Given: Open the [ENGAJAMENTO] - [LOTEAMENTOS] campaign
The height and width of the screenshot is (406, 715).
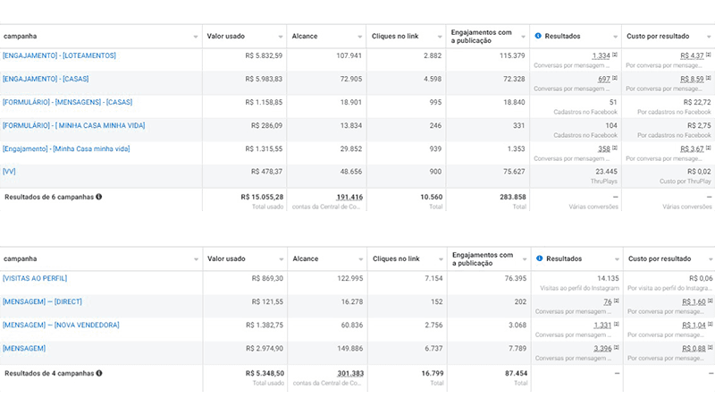Looking at the screenshot, I should click(x=59, y=55).
